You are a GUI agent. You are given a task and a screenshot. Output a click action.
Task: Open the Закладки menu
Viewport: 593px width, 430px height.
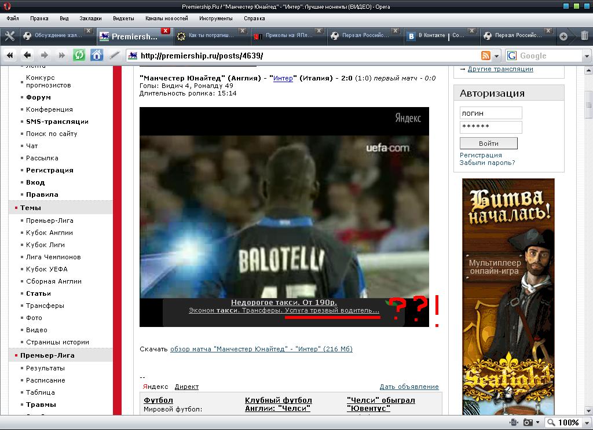90,18
